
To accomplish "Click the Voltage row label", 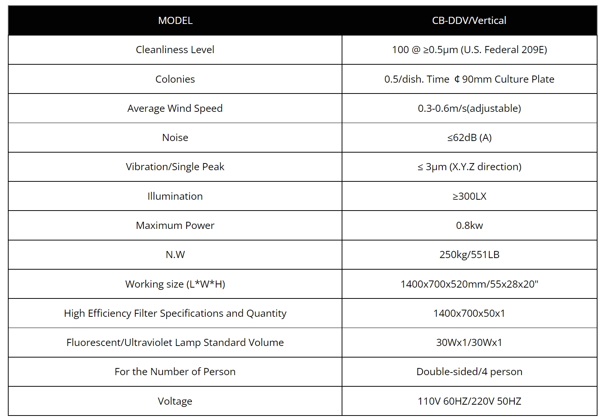I will tap(175, 401).
